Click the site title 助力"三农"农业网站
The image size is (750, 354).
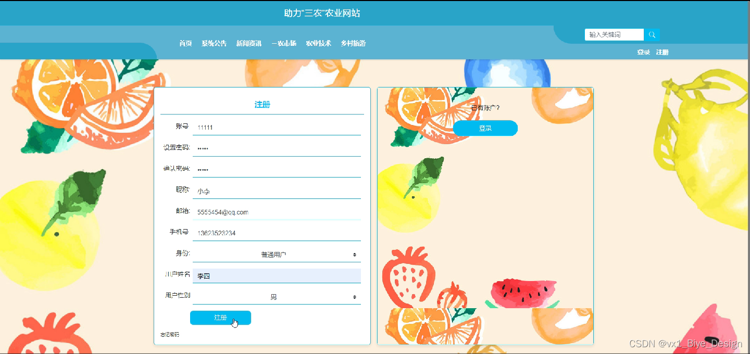(322, 13)
